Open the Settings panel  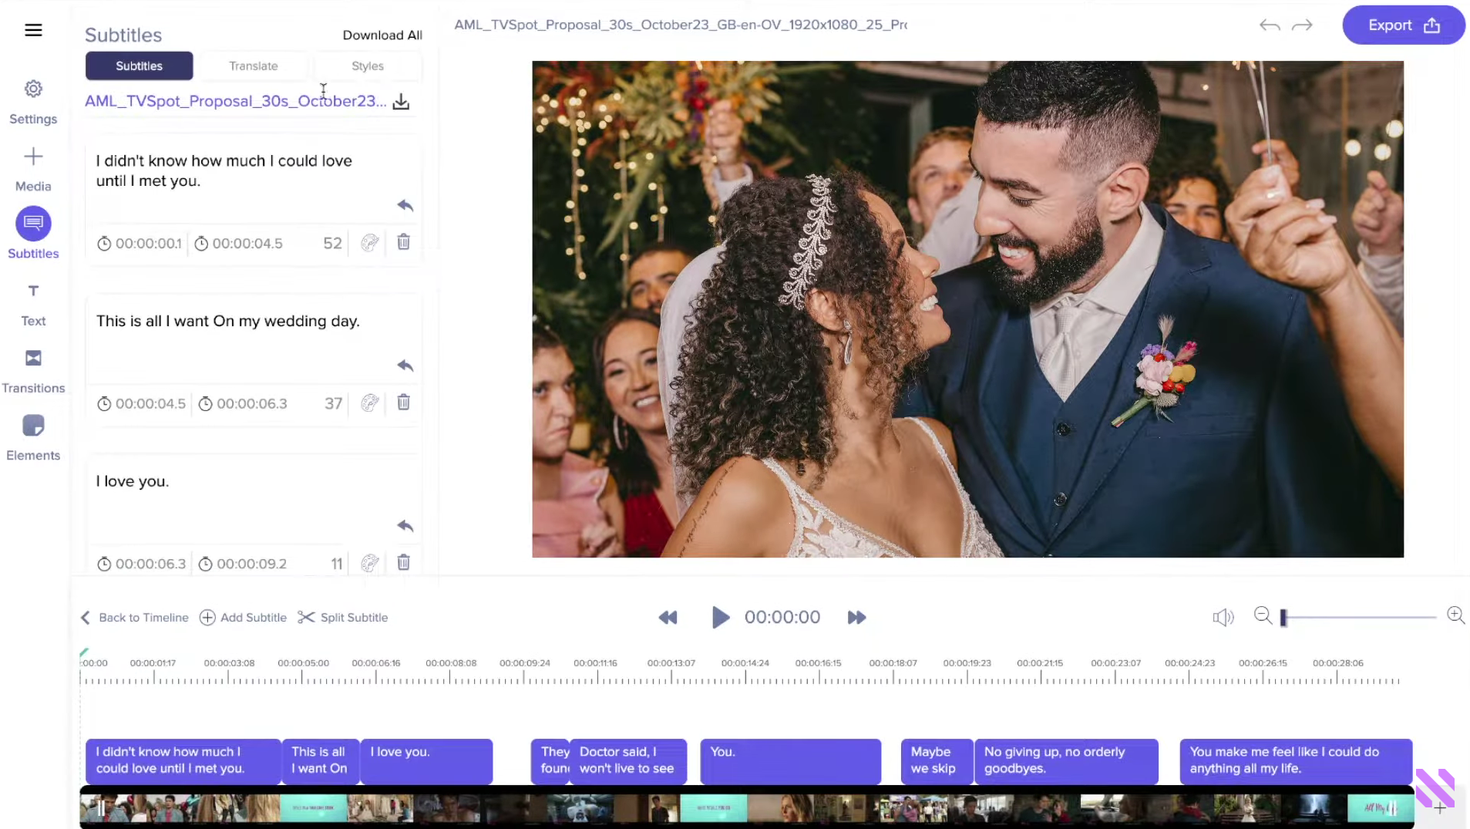pyautogui.click(x=33, y=101)
